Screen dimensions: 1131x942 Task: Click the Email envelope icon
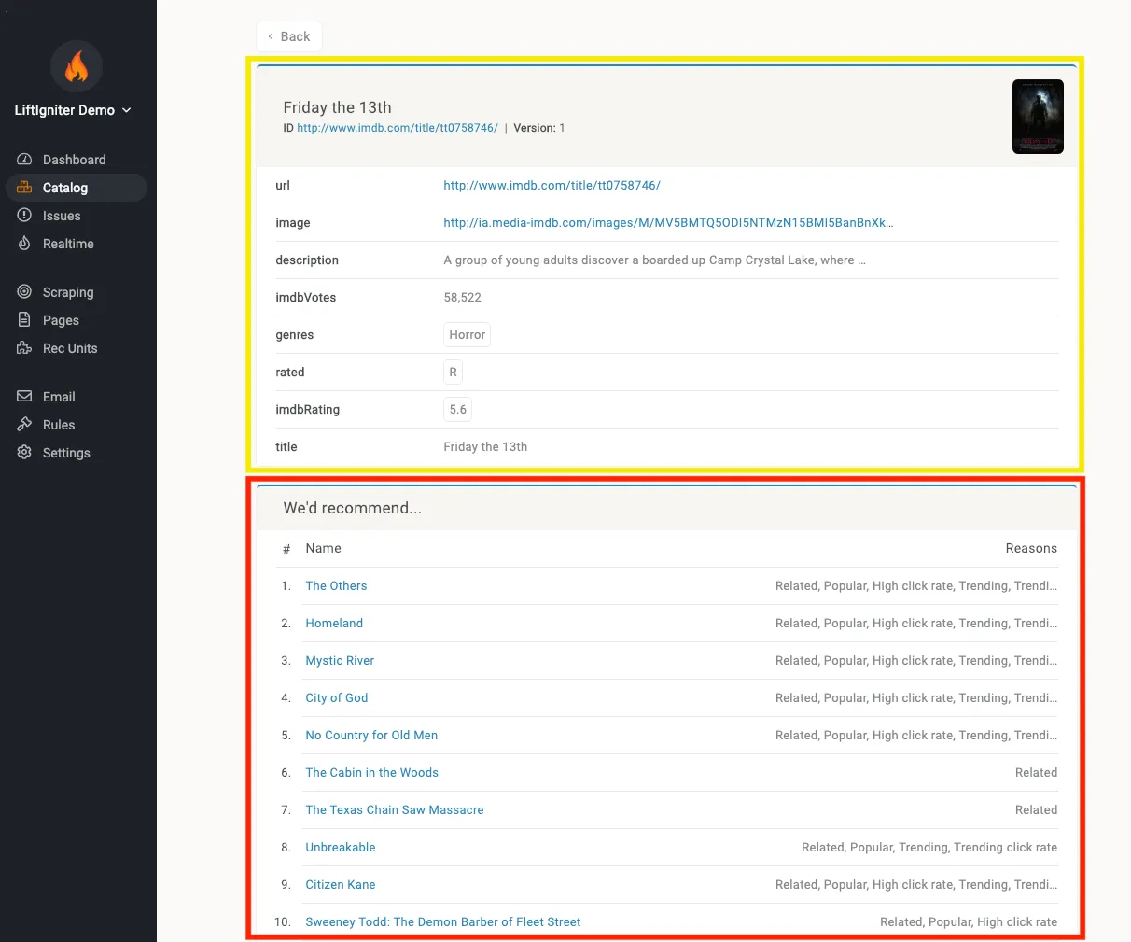(x=24, y=397)
